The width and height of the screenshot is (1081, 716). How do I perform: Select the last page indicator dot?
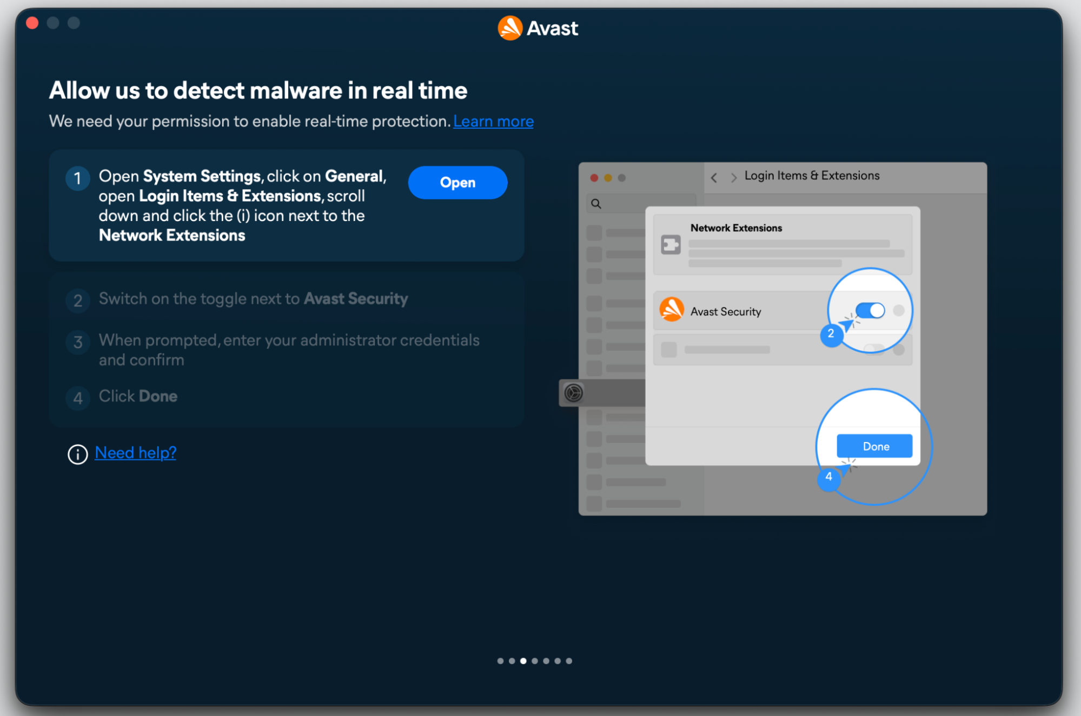click(x=569, y=661)
